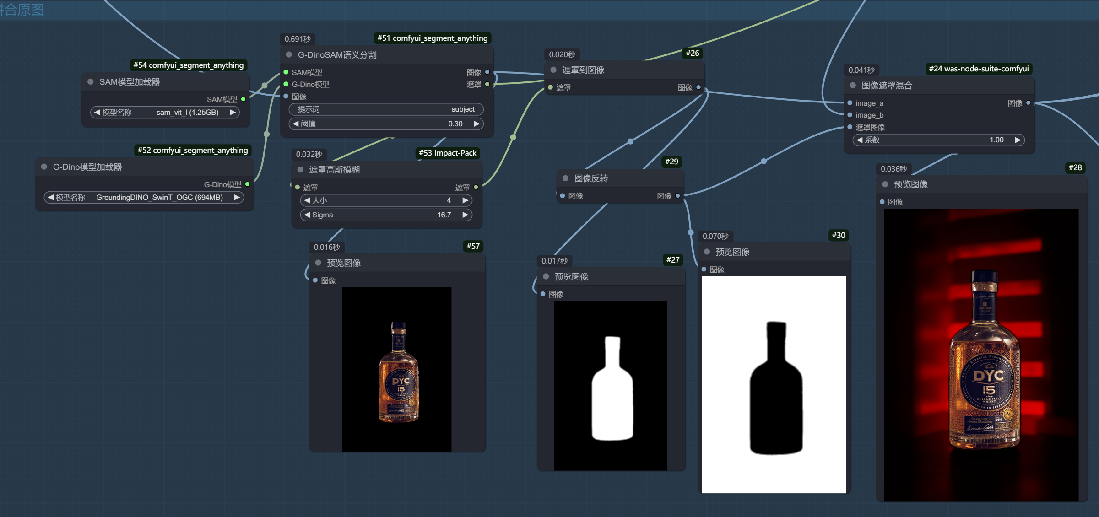
Task: Open the GroundingDINO_SwinT_OGC (694MB) model dropdown
Action: [144, 198]
